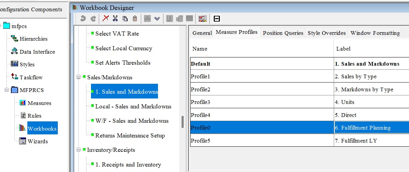Click the greyed grid table toolbar icon
The width and height of the screenshot is (409, 172).
[189, 18]
